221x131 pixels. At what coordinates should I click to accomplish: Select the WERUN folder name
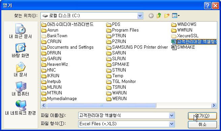click(x=120, y=99)
